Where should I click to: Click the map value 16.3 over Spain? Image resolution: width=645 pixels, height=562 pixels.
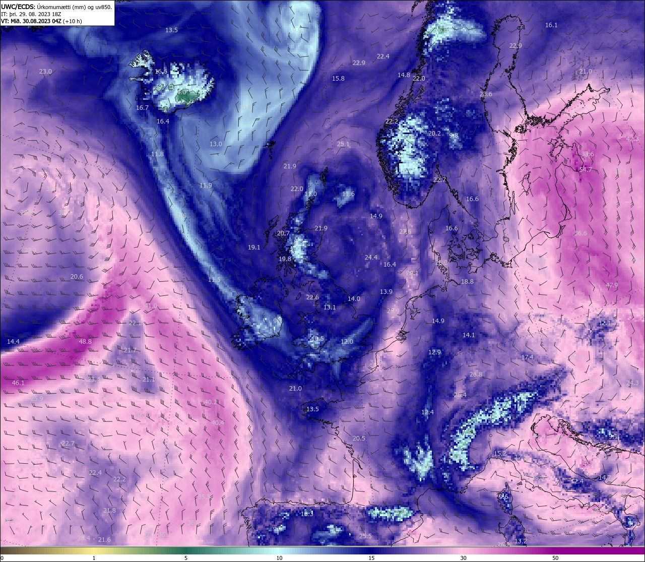[x=307, y=514]
